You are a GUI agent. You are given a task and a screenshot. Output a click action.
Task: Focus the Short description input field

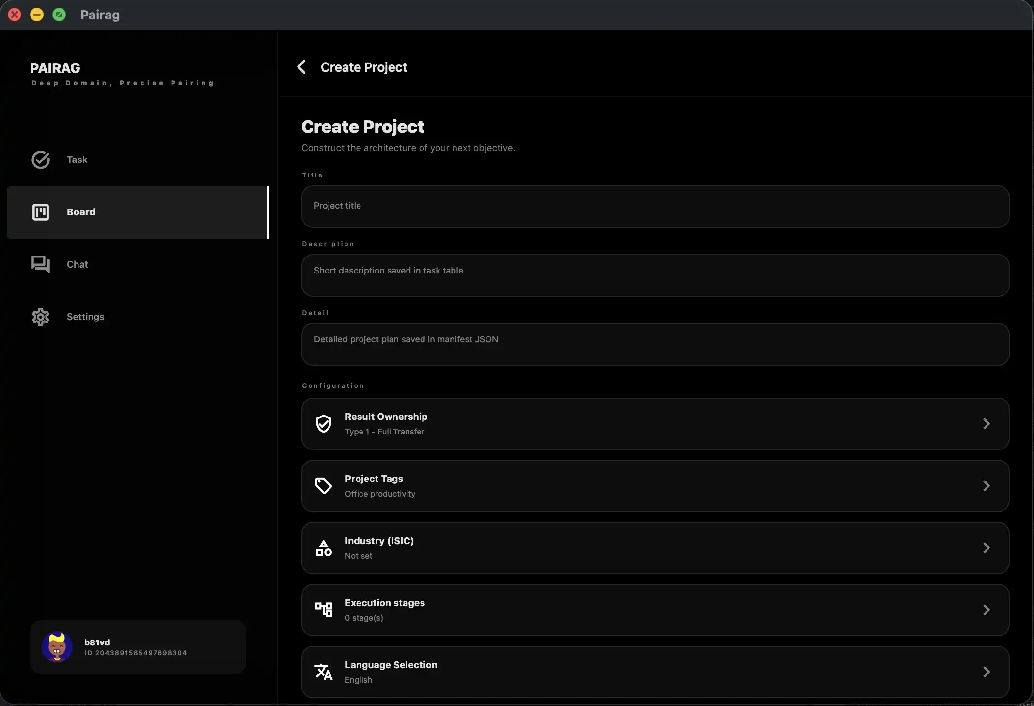(x=655, y=275)
